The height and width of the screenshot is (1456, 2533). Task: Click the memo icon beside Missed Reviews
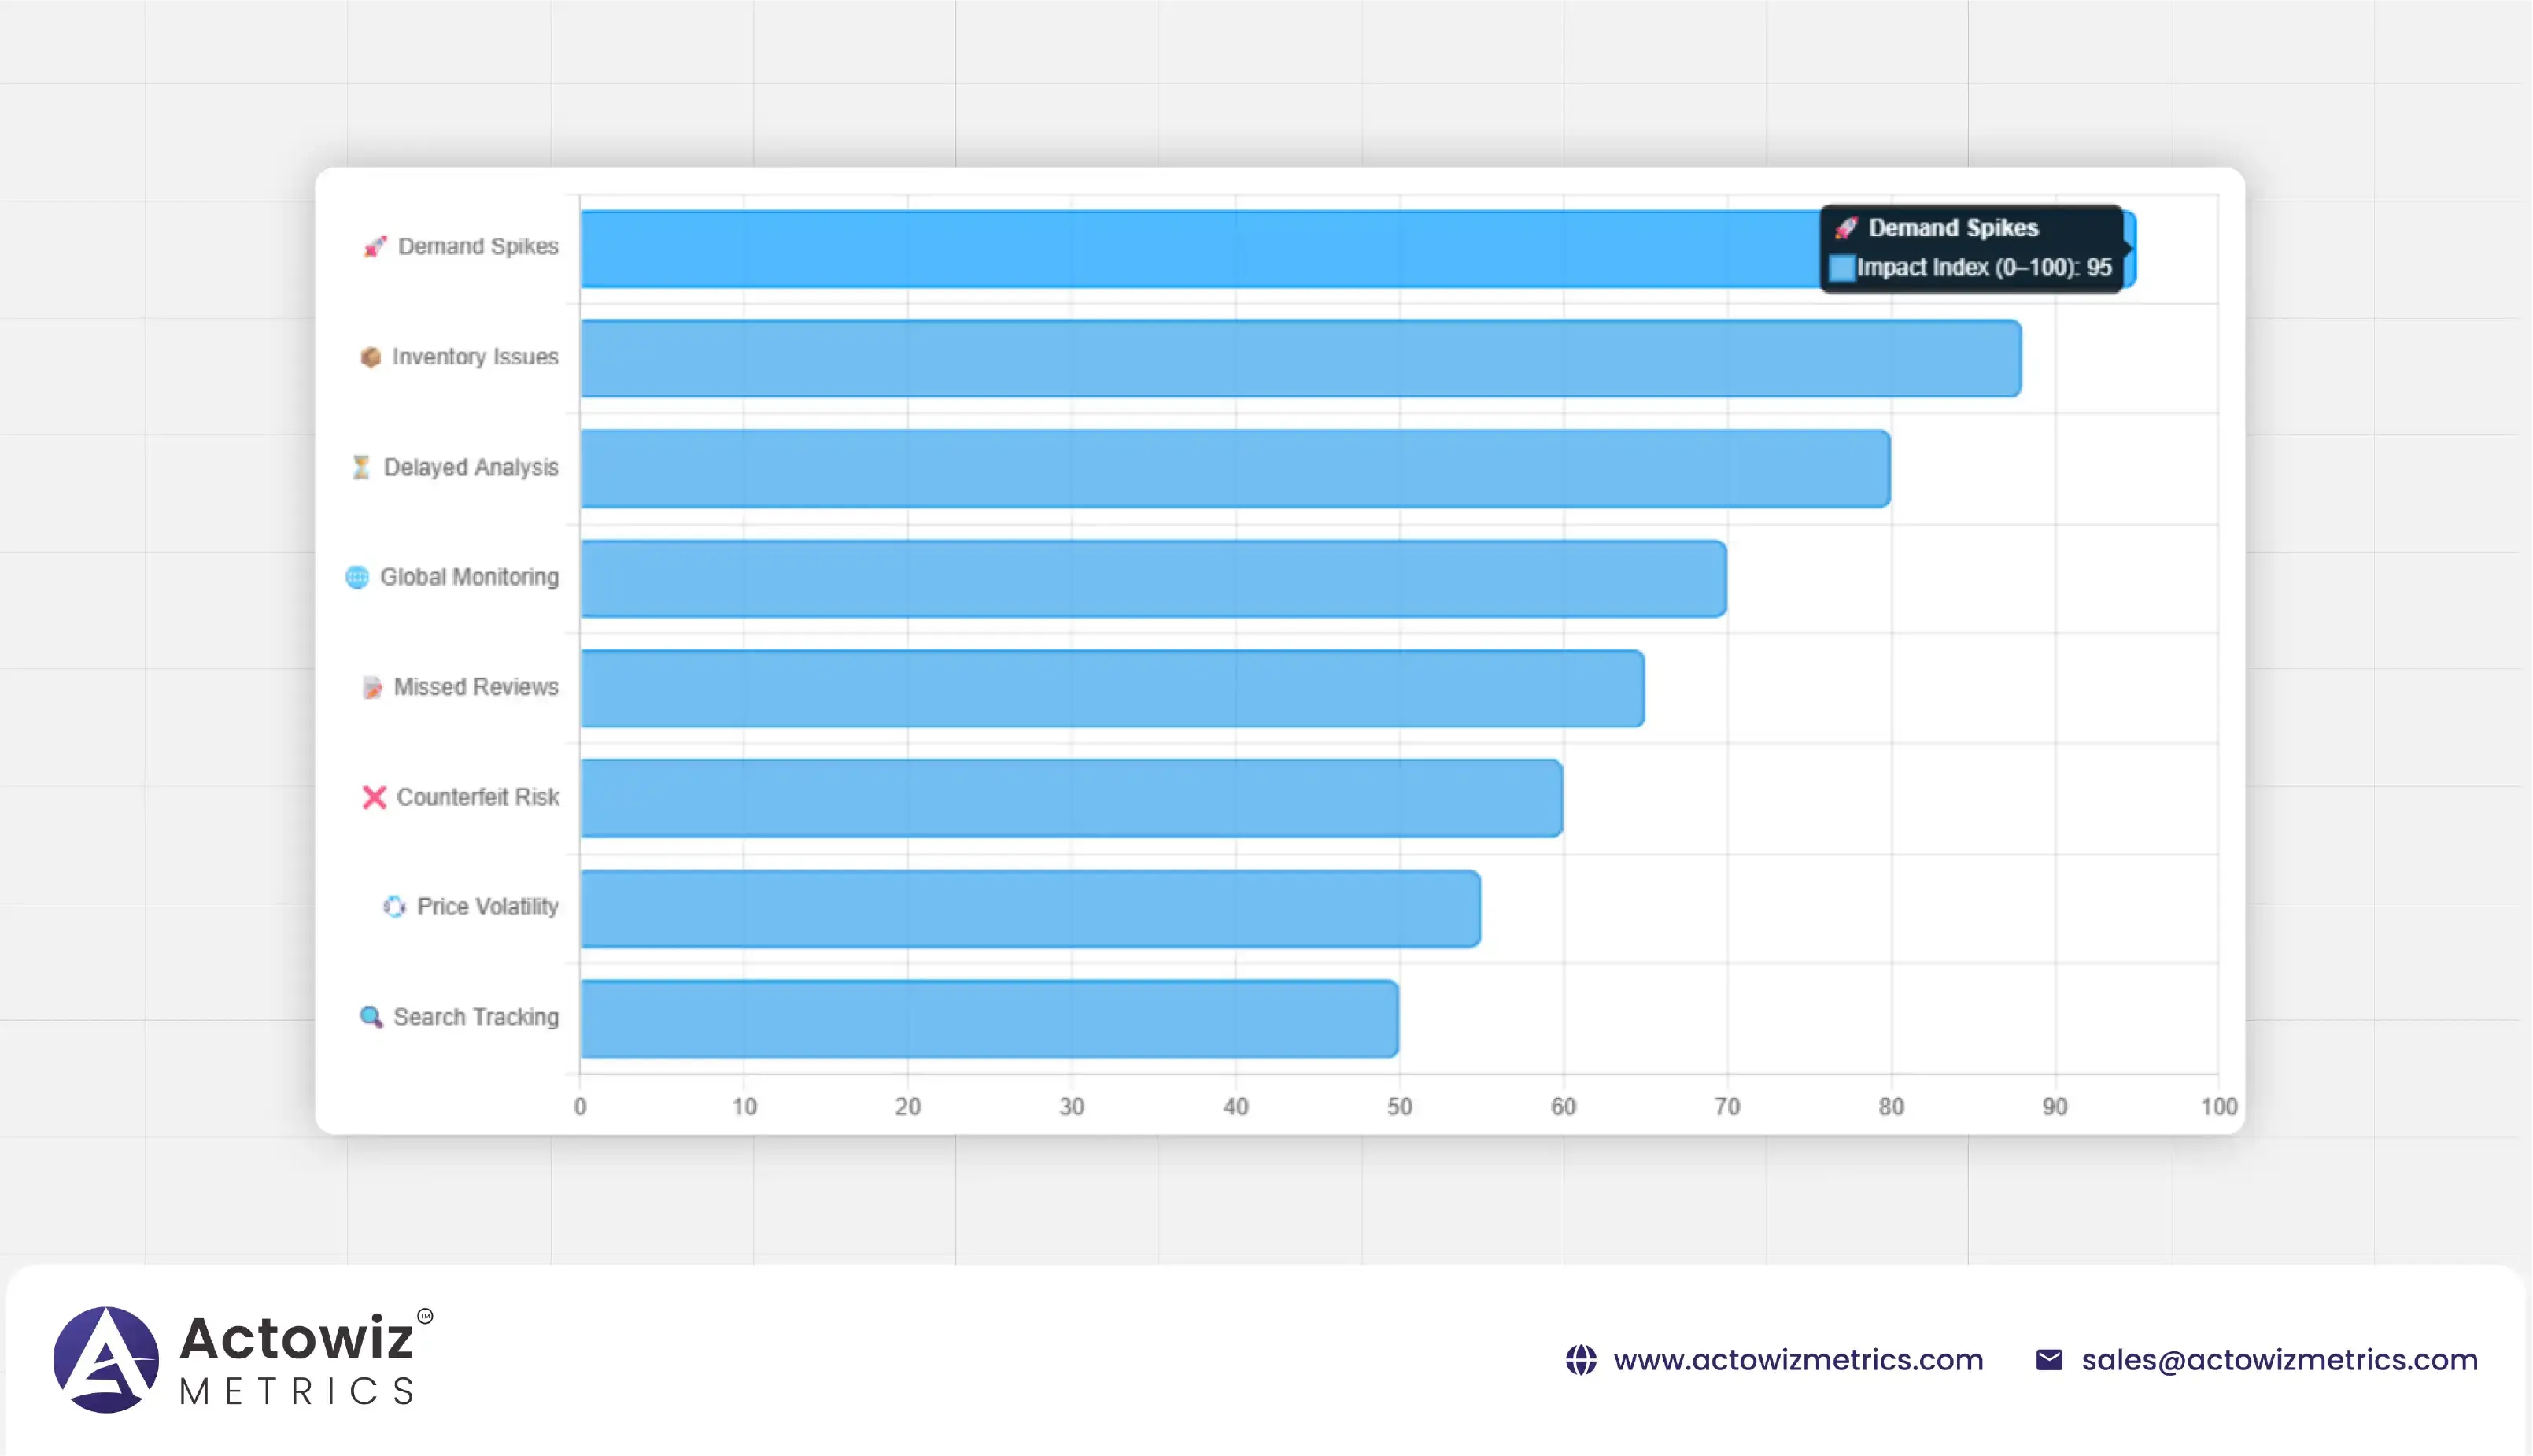point(372,688)
